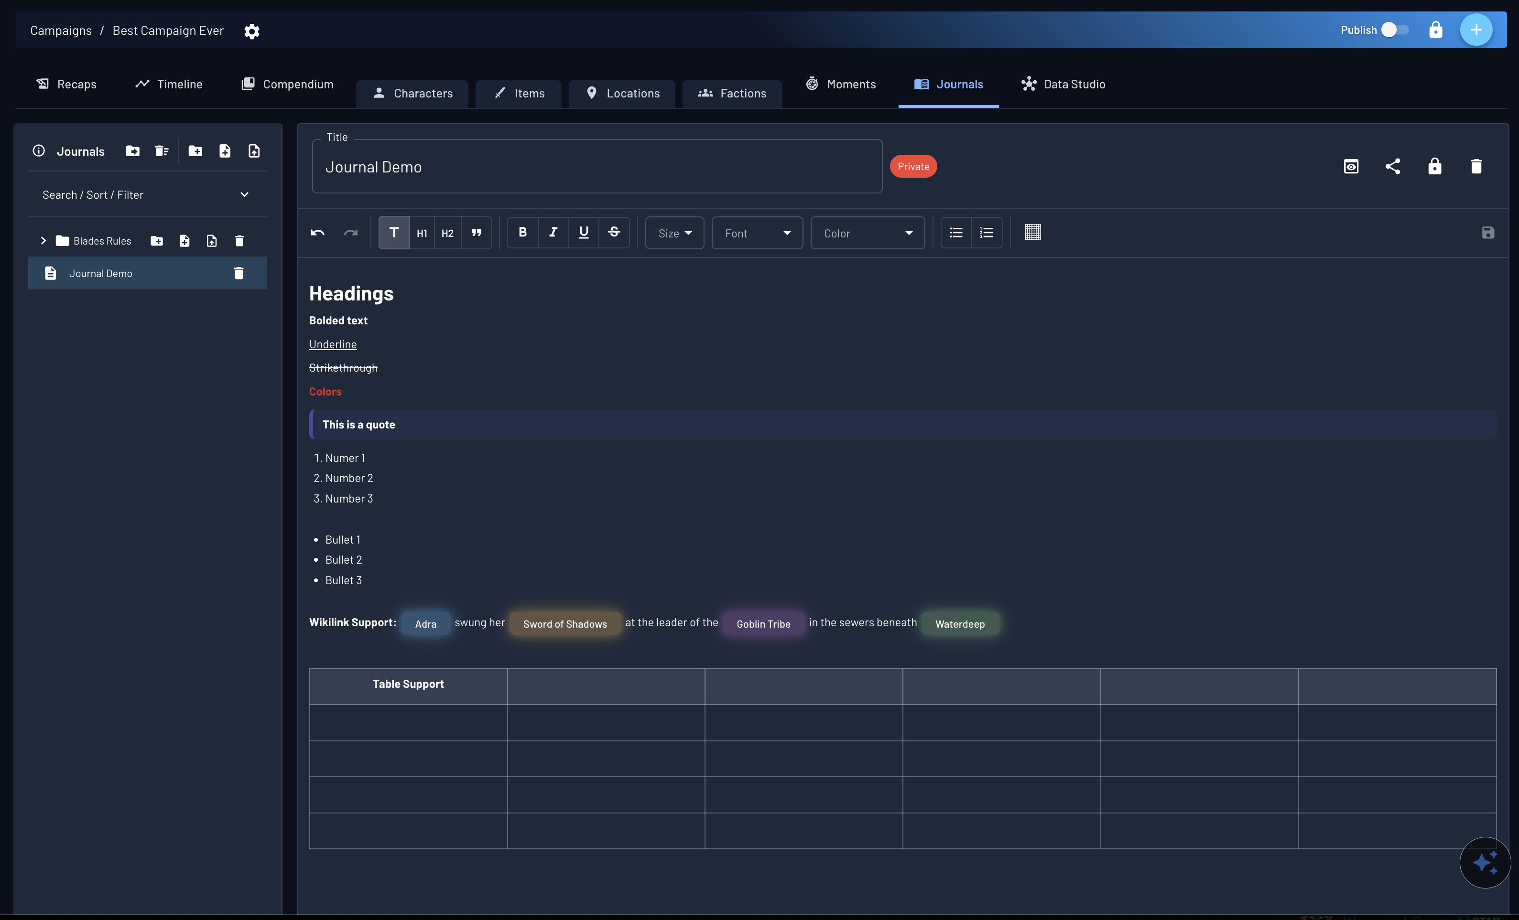Viewport: 1519px width, 920px height.
Task: Open the Font dropdown
Action: coord(757,233)
